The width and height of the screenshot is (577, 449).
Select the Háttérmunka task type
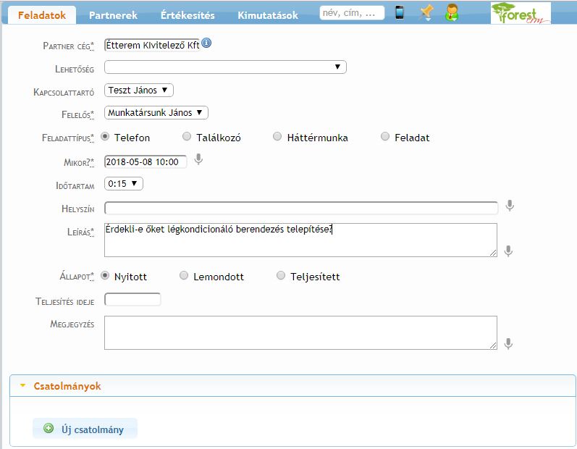click(277, 137)
